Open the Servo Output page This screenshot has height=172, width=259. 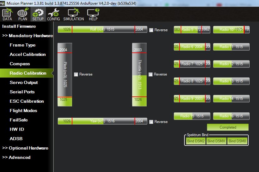pos(24,82)
